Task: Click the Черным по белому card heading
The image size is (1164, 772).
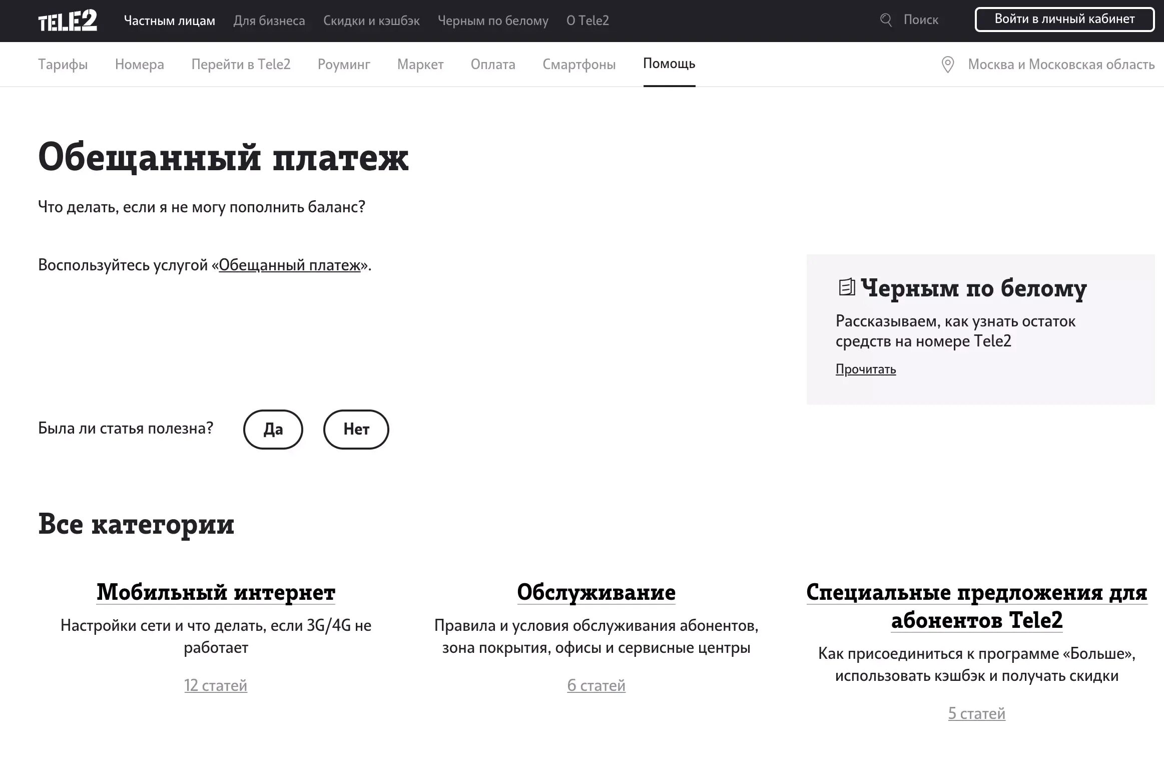Action: click(x=973, y=288)
